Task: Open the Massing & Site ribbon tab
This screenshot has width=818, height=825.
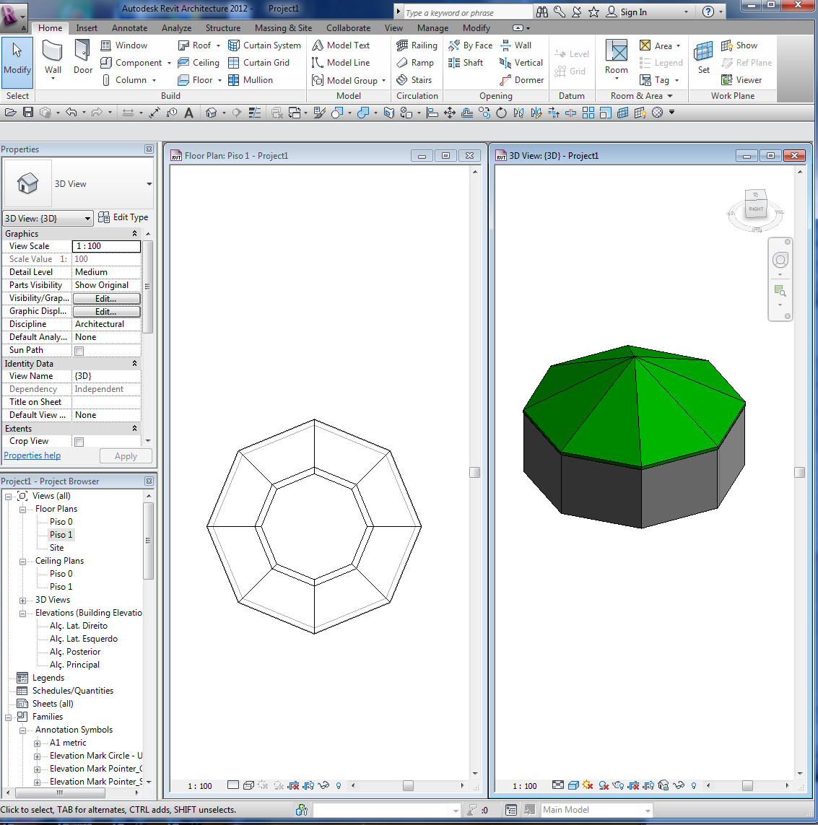Action: [283, 28]
